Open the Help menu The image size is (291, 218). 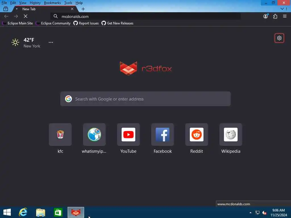[x=79, y=3]
